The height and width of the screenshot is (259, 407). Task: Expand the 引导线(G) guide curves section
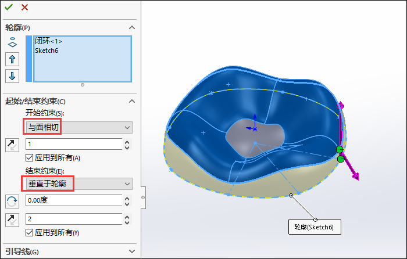132,251
